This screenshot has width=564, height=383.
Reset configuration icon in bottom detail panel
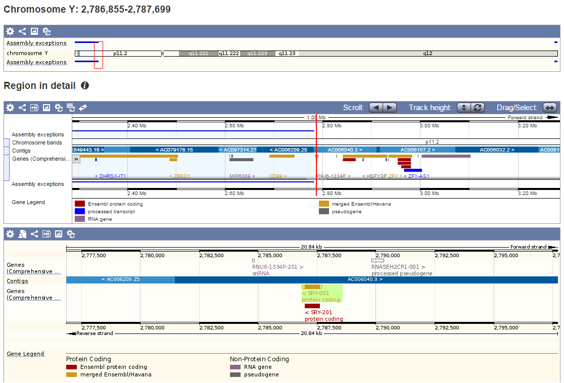(71, 234)
